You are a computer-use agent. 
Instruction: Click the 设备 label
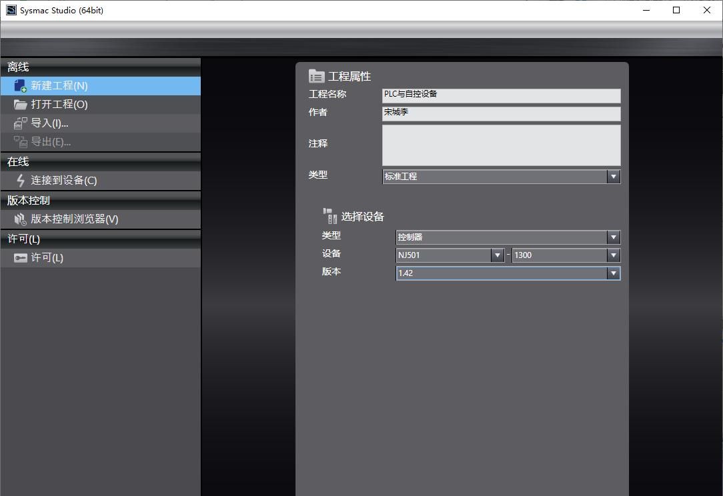pos(331,253)
